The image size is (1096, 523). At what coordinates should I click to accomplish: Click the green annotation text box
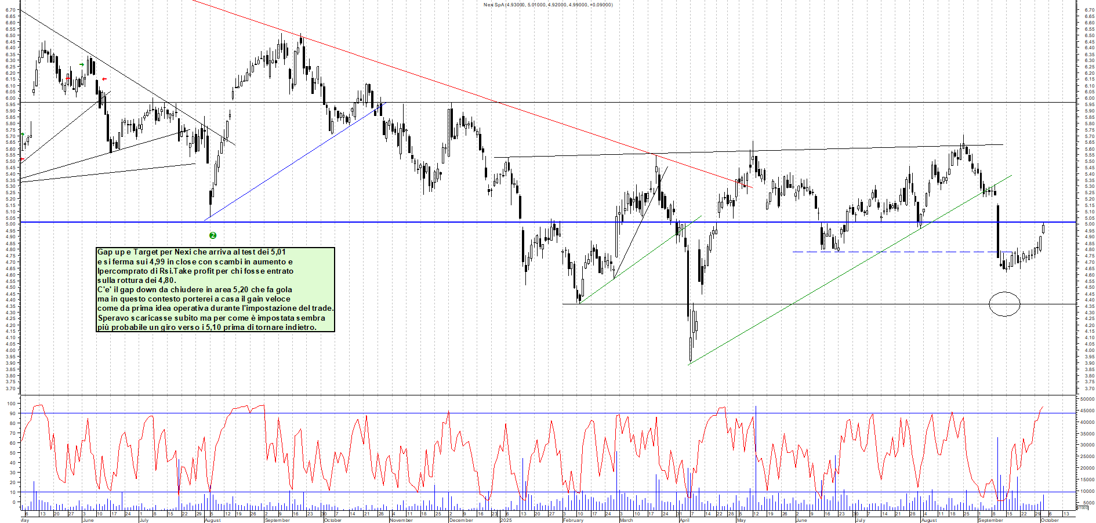tap(215, 289)
